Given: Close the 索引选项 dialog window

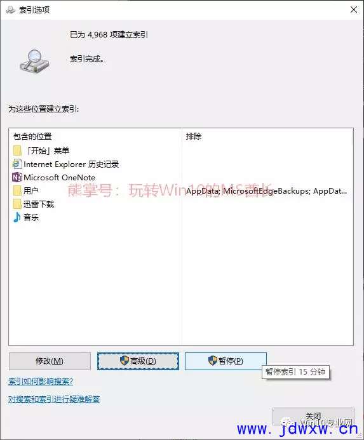Looking at the screenshot, I should click(354, 10).
